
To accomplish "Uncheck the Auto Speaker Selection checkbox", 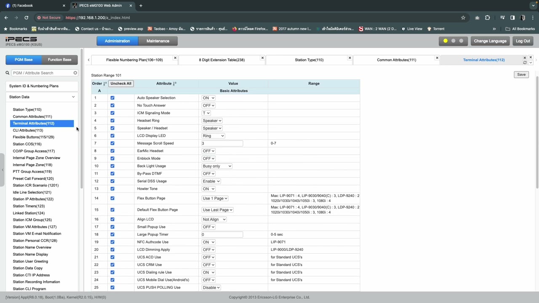I will click(112, 98).
